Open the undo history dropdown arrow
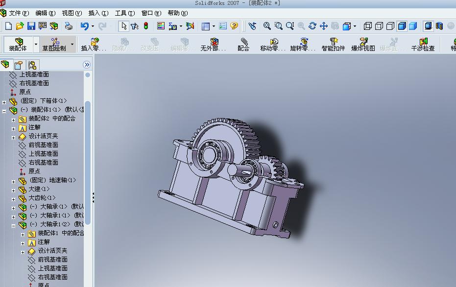The image size is (456, 287). point(93,26)
